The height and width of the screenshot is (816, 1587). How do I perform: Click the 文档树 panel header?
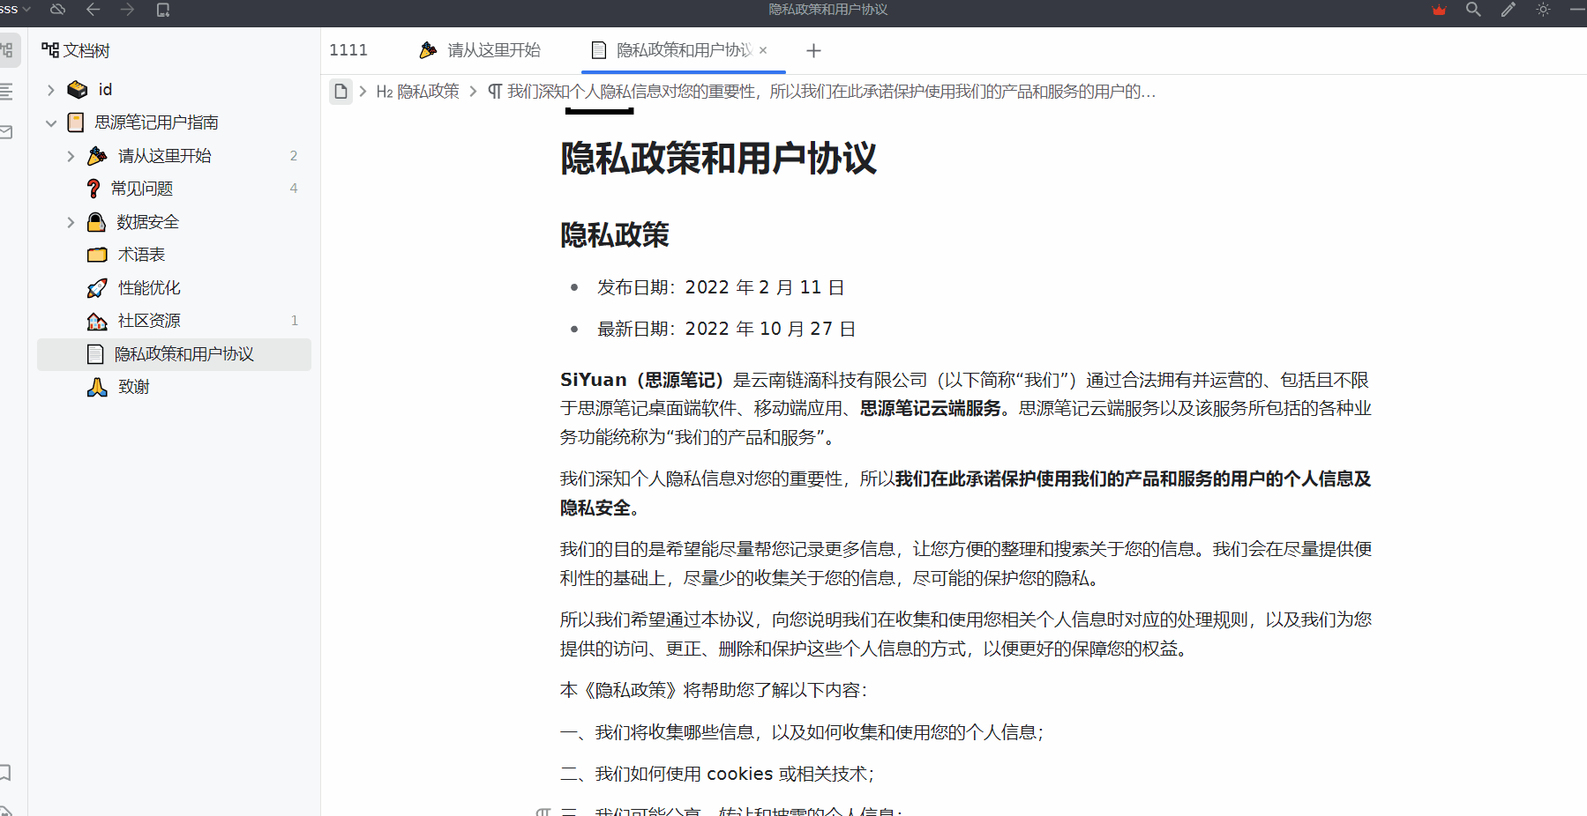[76, 51]
